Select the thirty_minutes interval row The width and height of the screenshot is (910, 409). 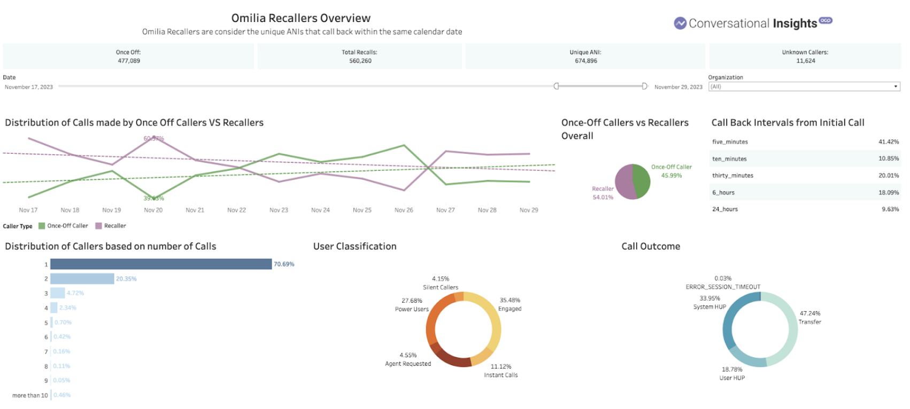click(x=805, y=176)
